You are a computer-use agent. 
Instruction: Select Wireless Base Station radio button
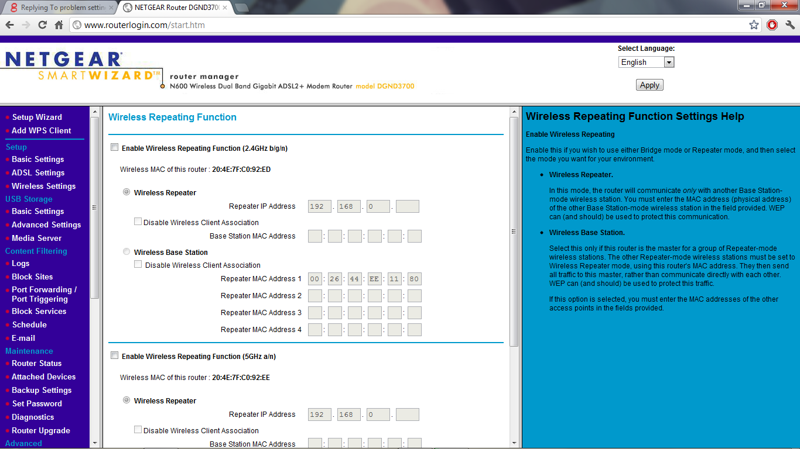(127, 251)
